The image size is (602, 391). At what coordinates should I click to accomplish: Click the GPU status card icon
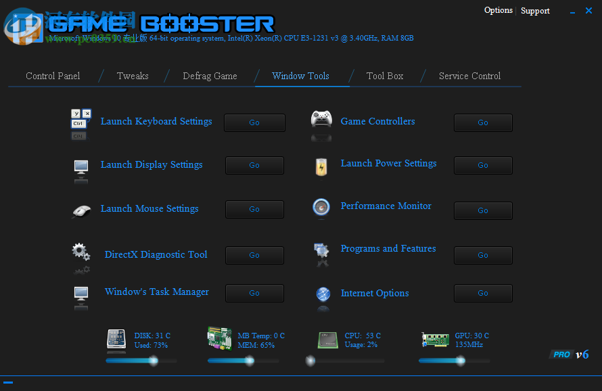pyautogui.click(x=435, y=340)
